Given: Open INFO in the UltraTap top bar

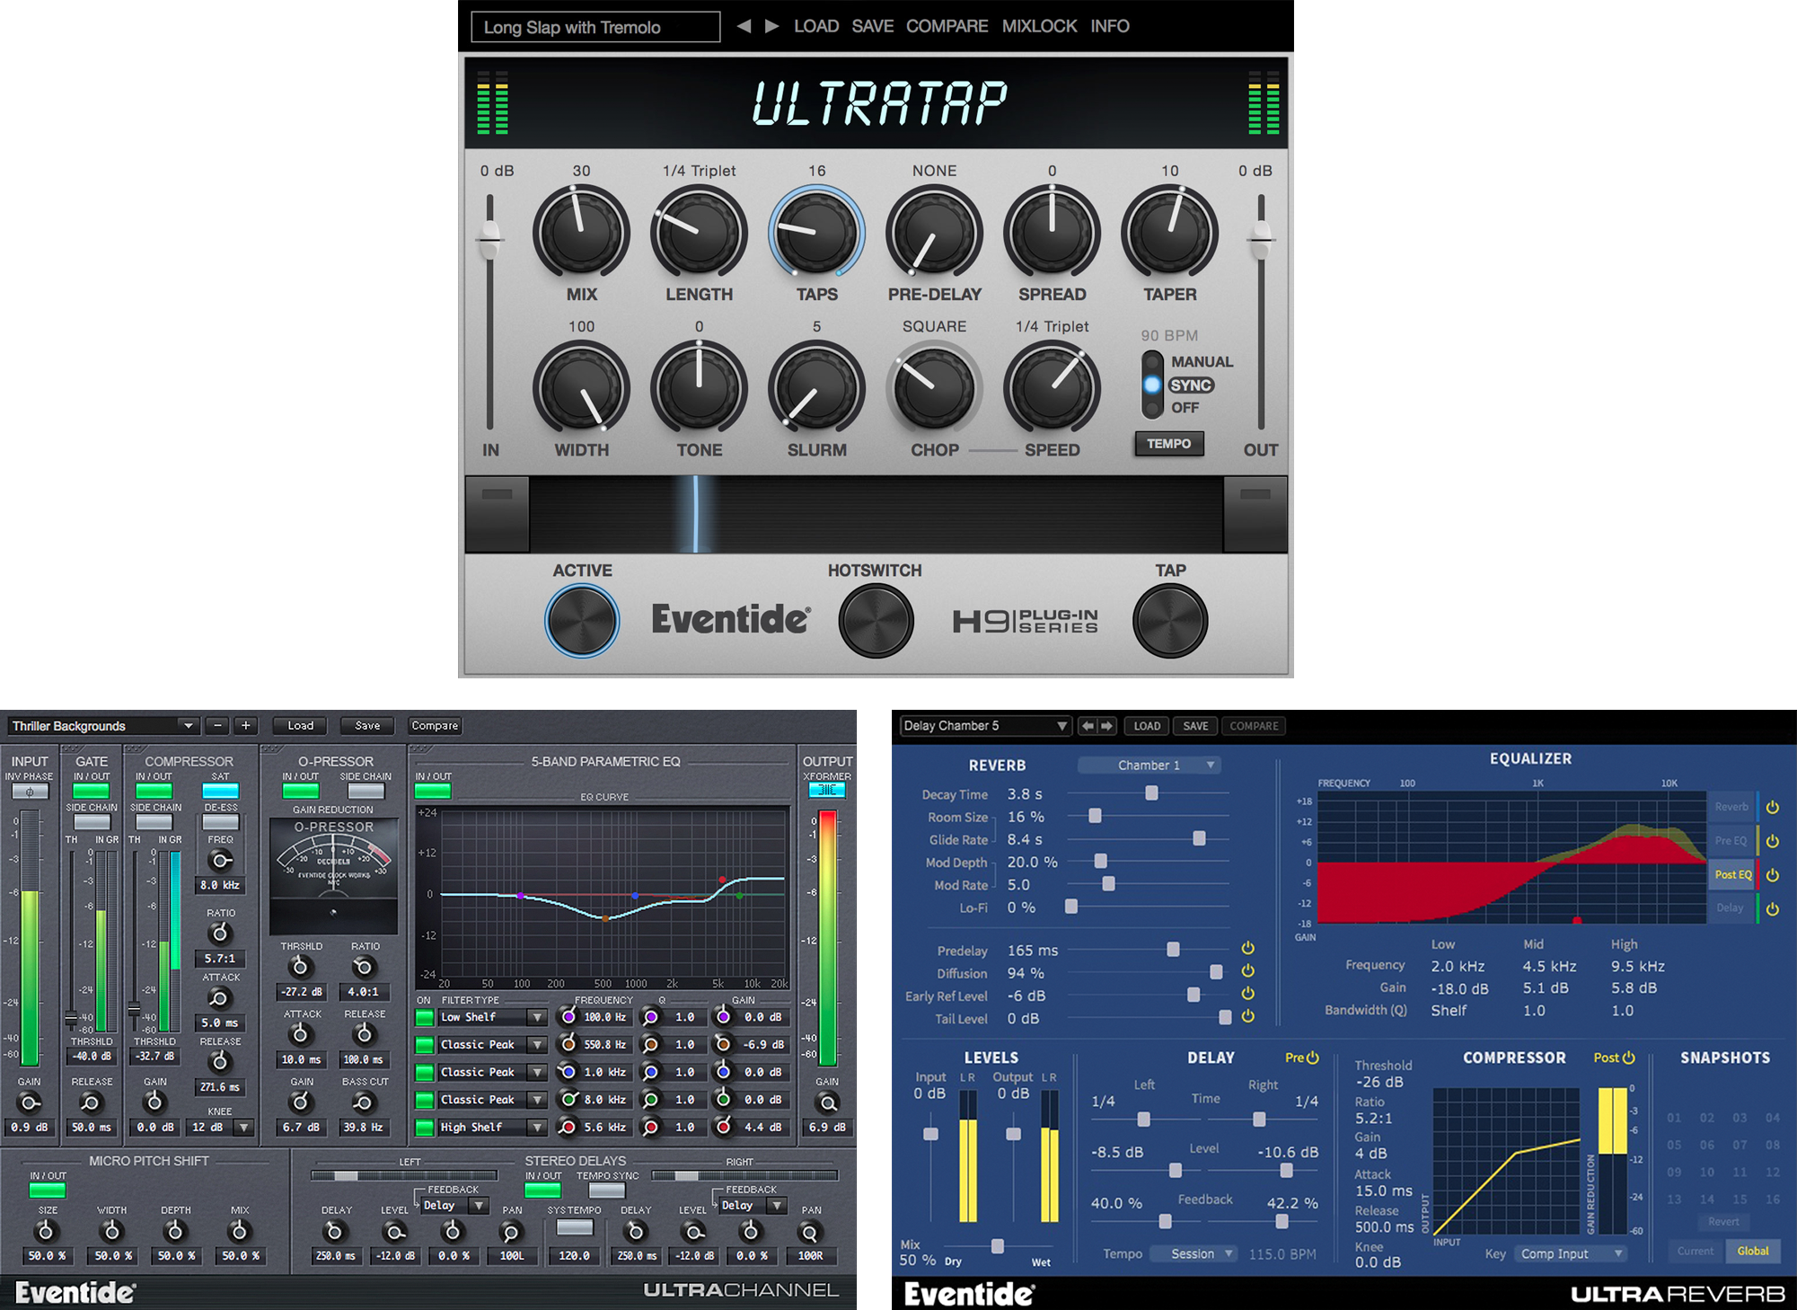Looking at the screenshot, I should tap(1109, 26).
